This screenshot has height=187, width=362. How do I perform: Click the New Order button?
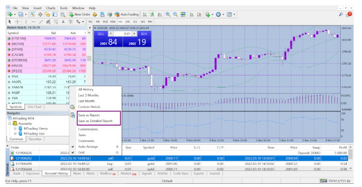point(80,14)
